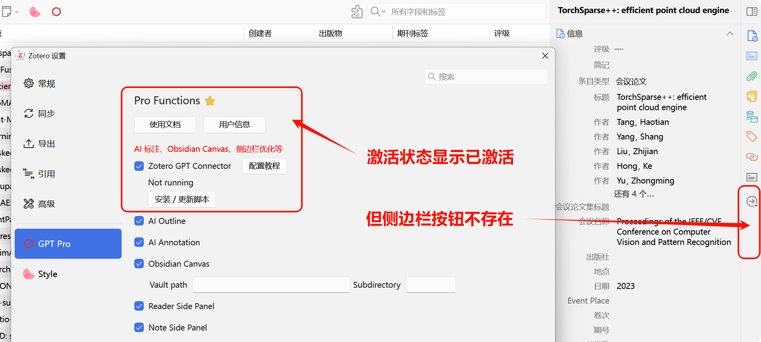The image size is (761, 342).
Task: Open the 高级 settings pane
Action: point(68,204)
